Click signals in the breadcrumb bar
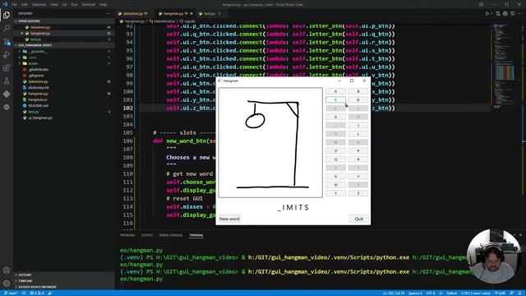 [190, 21]
